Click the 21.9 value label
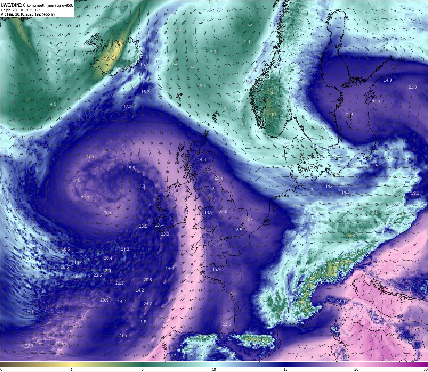 [349, 114]
